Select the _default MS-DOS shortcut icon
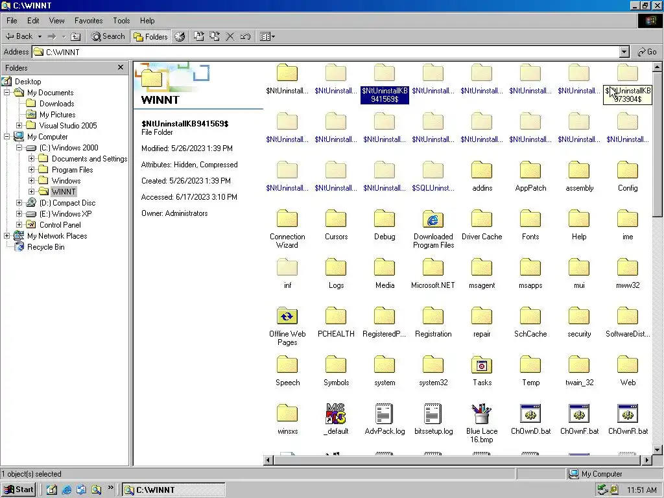The height and width of the screenshot is (498, 664). pos(336,414)
